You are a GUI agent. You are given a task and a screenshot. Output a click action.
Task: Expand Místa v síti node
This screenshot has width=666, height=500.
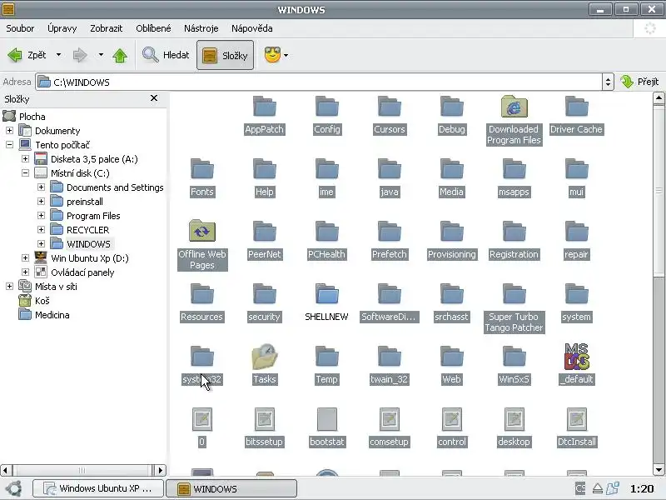pos(9,286)
